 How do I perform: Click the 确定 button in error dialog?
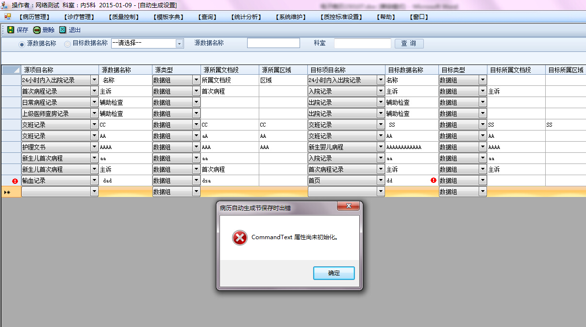pos(334,273)
